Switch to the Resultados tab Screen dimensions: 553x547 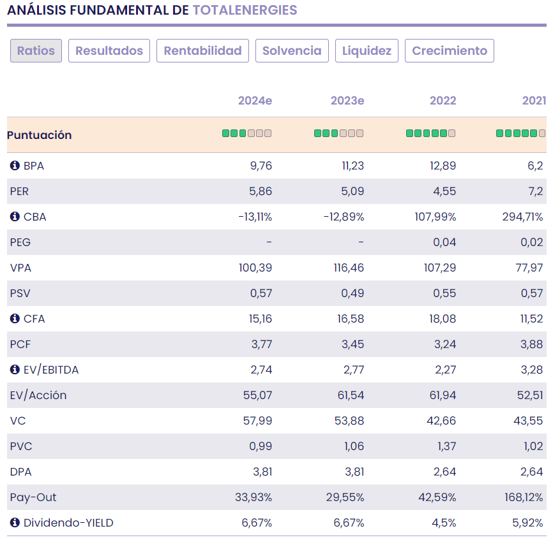pos(109,51)
